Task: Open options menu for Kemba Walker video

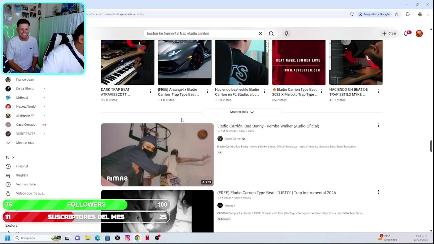Action: click(378, 125)
